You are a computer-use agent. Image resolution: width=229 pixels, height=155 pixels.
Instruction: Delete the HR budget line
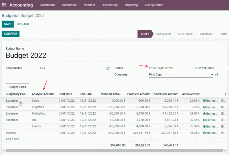(x=223, y=120)
